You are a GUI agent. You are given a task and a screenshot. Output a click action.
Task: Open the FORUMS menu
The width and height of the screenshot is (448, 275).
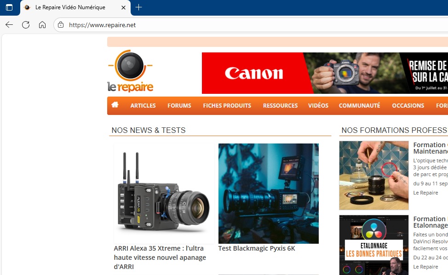[179, 105]
